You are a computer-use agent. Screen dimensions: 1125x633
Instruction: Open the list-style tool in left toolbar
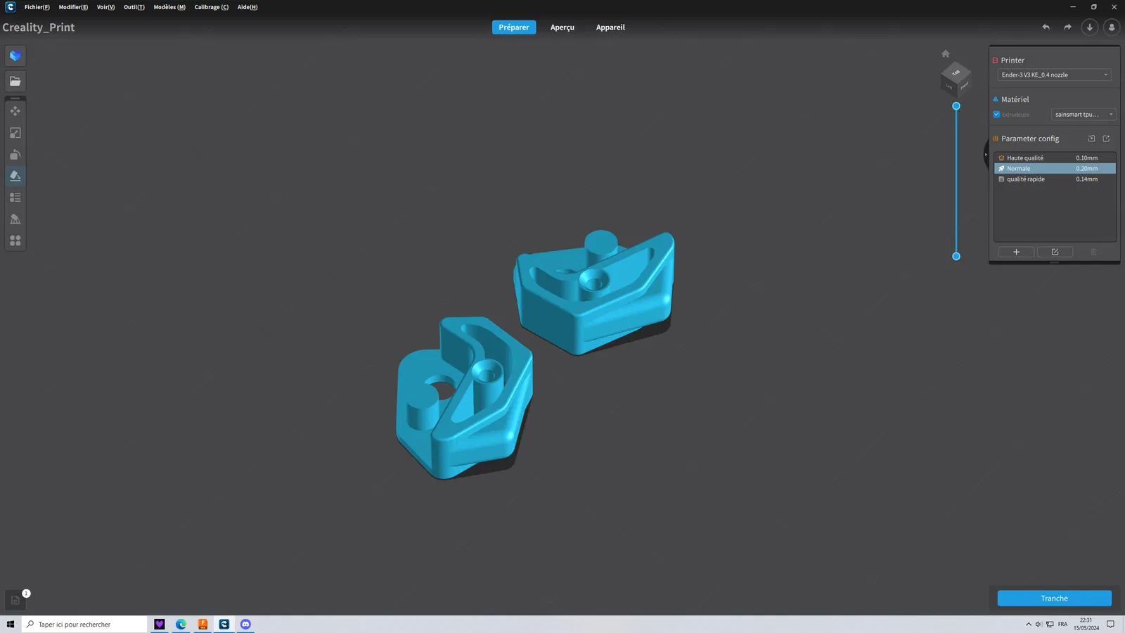click(x=15, y=198)
